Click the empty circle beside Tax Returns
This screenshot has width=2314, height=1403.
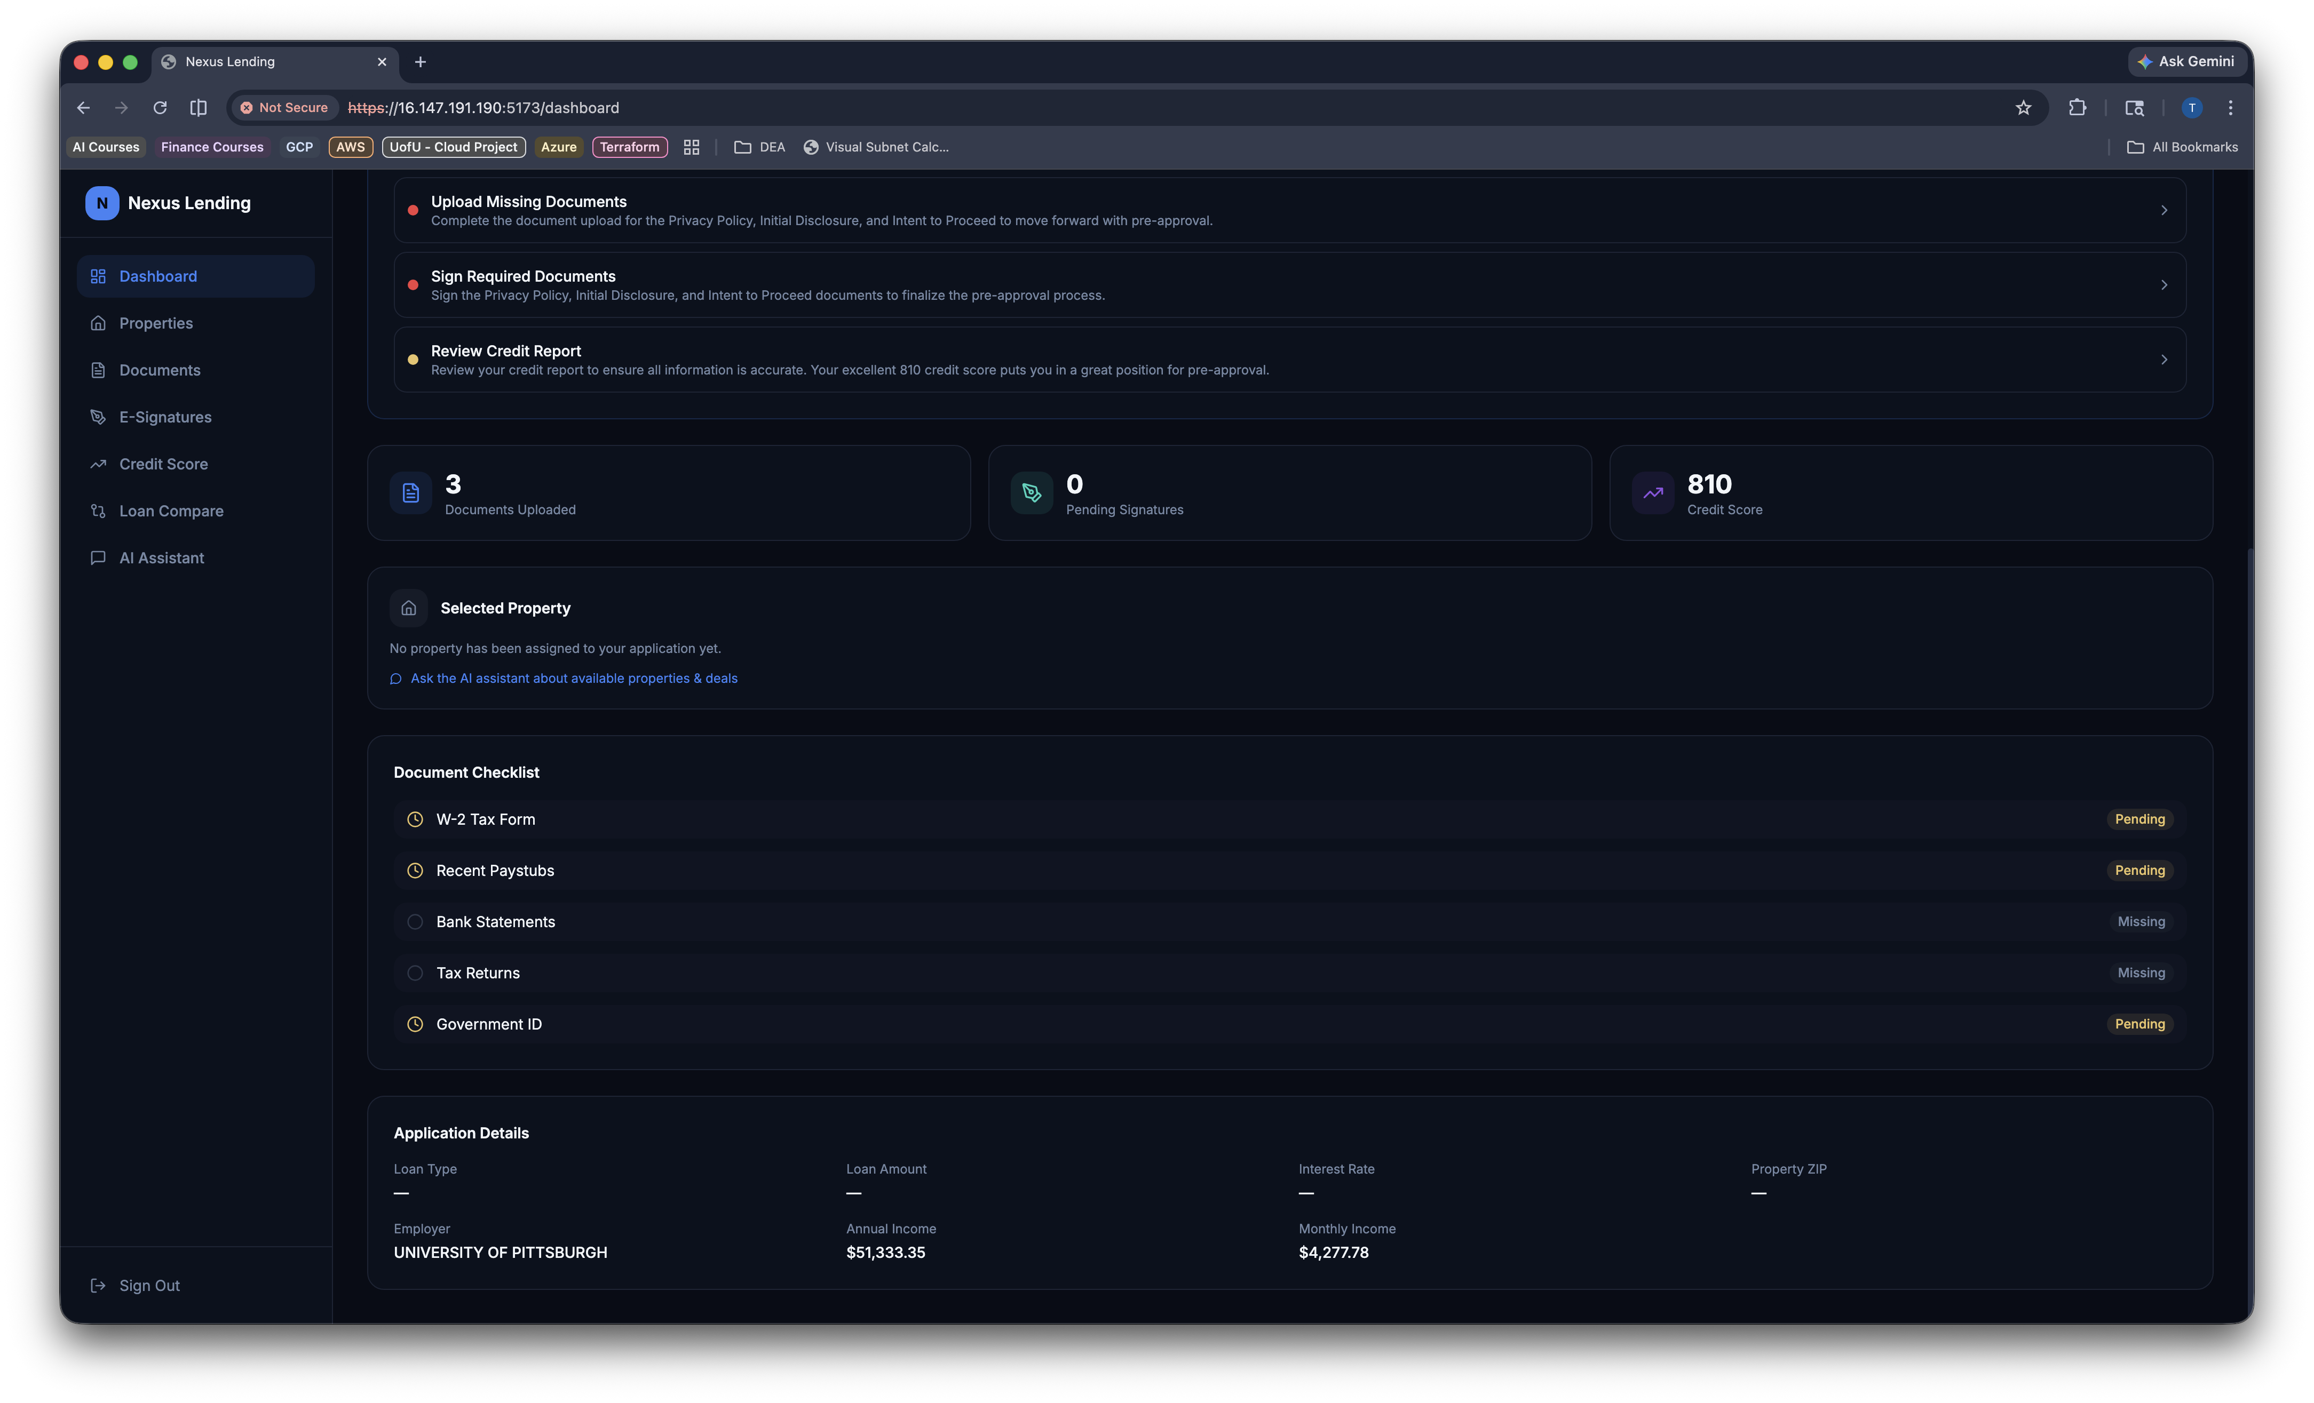pyautogui.click(x=415, y=973)
